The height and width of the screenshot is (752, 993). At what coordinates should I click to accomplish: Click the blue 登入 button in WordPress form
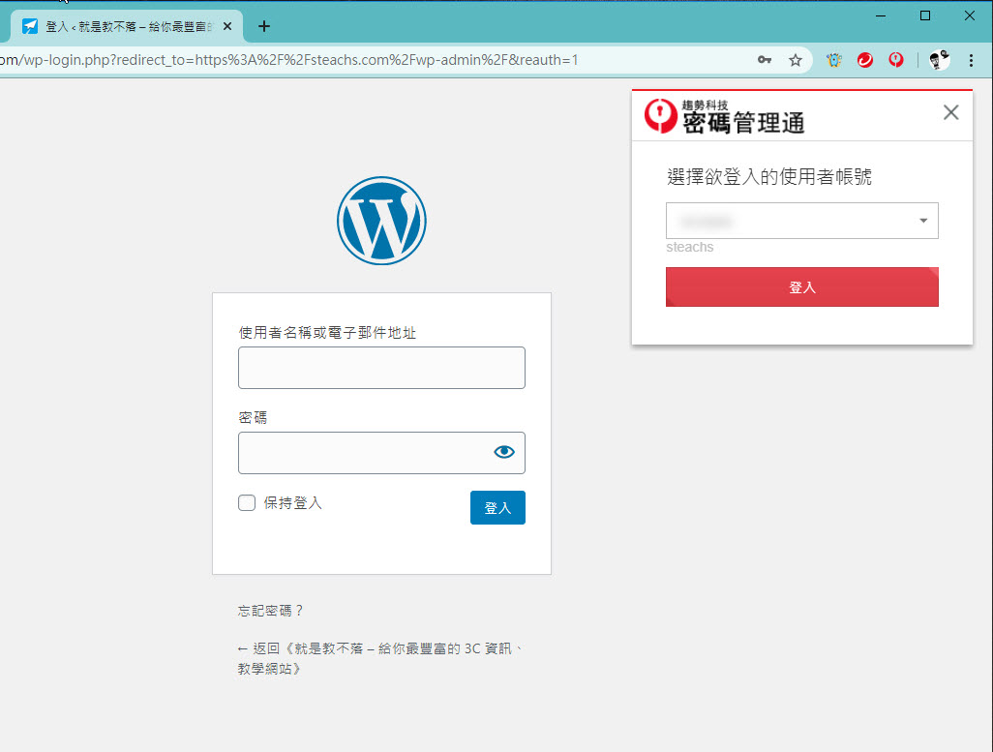pyautogui.click(x=497, y=507)
